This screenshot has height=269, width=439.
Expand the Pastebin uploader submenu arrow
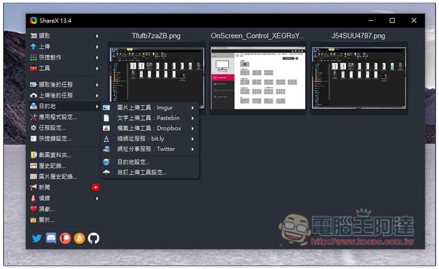coord(193,118)
